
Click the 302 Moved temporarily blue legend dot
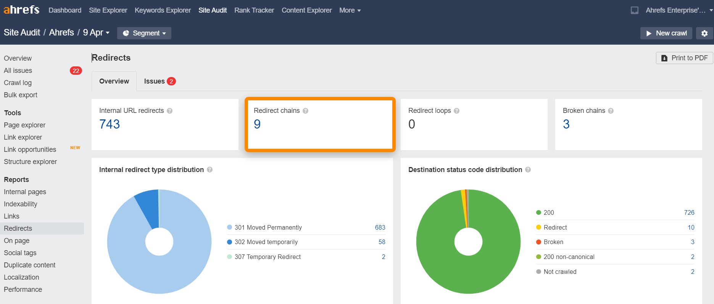click(x=229, y=242)
